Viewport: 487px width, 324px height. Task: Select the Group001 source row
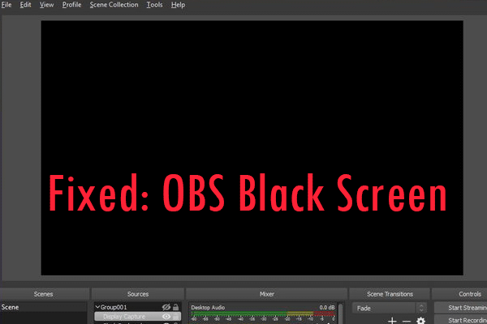(138, 307)
